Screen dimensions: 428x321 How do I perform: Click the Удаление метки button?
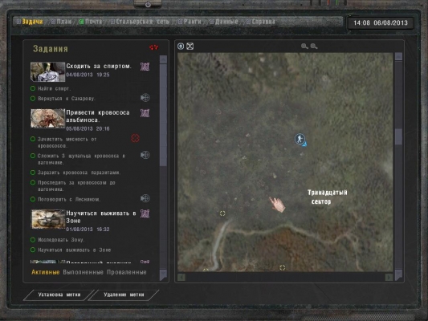click(124, 295)
